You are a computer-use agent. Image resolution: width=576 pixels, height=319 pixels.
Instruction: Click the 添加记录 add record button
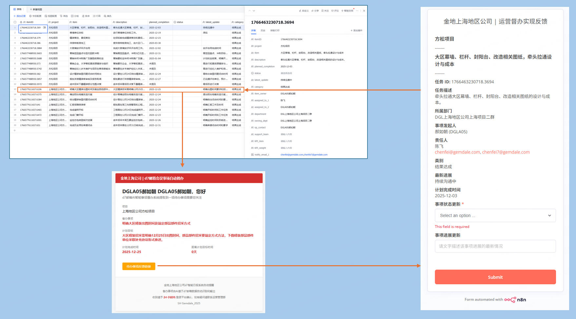[19, 16]
